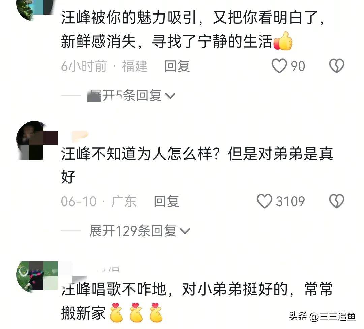Like the comment with 3109 likes
Screen dimensions: 364x329
click(265, 201)
